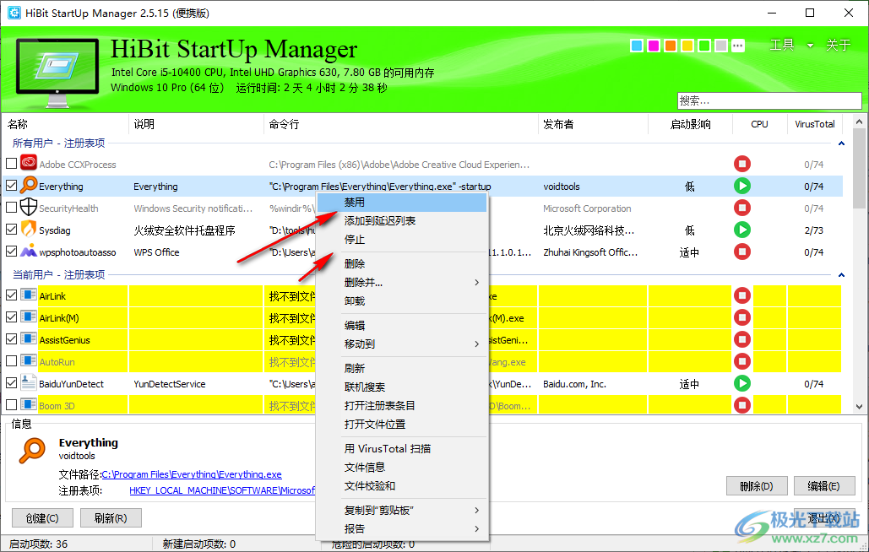Collapse the 所有用户 - 注册表项 group
This screenshot has height=552, width=869.
pos(841,143)
